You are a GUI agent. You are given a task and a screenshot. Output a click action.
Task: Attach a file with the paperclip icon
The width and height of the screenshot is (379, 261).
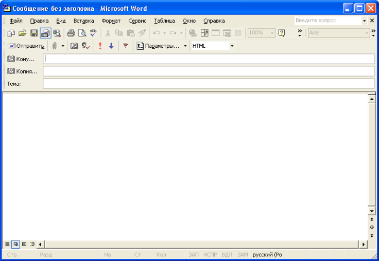point(55,46)
